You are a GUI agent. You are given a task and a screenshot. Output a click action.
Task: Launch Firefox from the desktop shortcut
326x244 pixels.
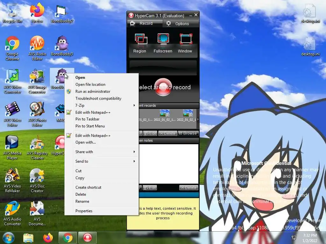pyautogui.click(x=37, y=13)
